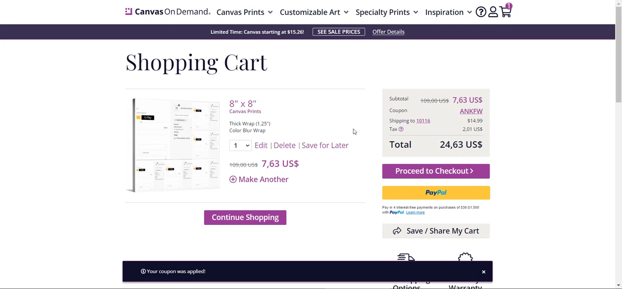Click the info icon in coupon notification

click(143, 272)
